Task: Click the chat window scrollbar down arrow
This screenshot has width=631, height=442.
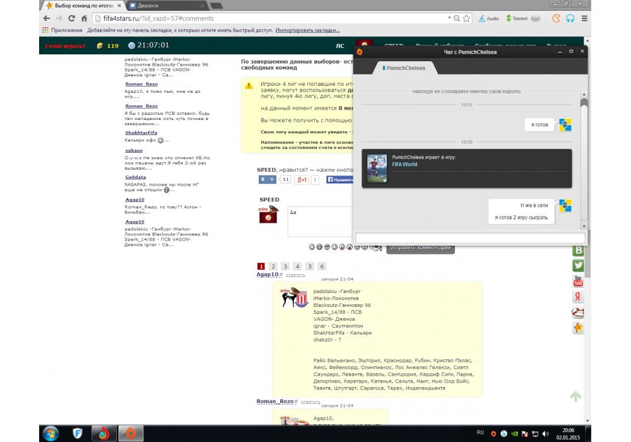Action: pyautogui.click(x=584, y=226)
